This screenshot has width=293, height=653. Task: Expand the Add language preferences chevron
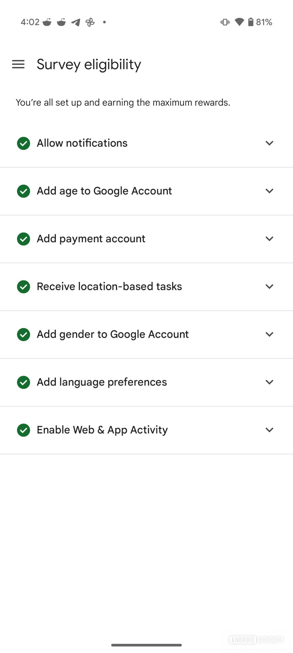click(269, 382)
